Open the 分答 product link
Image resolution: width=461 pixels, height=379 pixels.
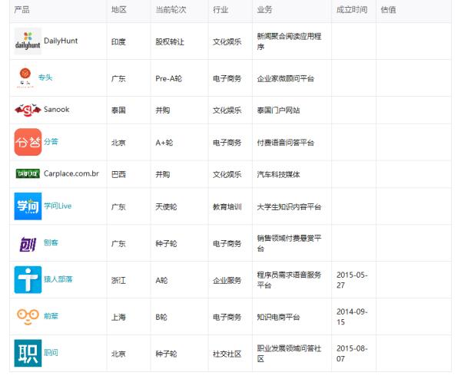tap(51, 141)
